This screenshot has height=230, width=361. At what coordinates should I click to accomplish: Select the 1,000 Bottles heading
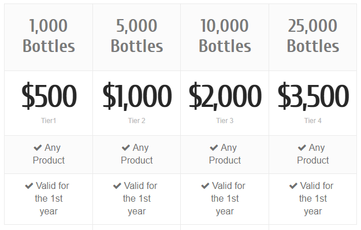click(x=49, y=36)
